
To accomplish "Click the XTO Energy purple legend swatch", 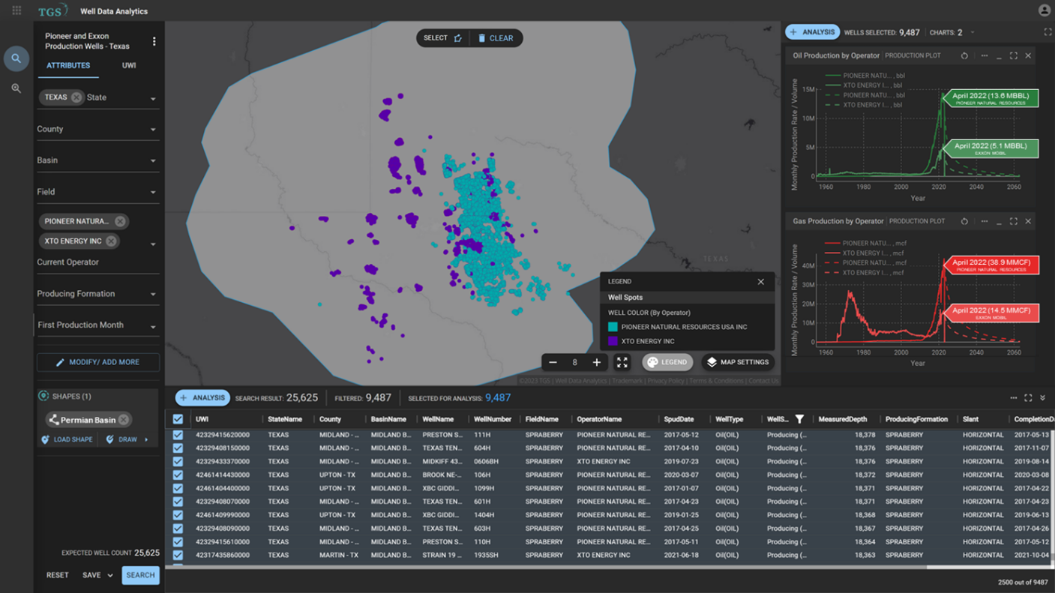I will pos(613,341).
